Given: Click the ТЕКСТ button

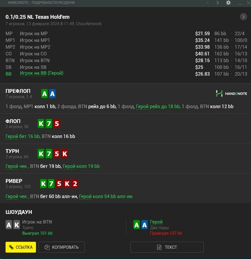Looking at the screenshot, I should pos(167,247).
